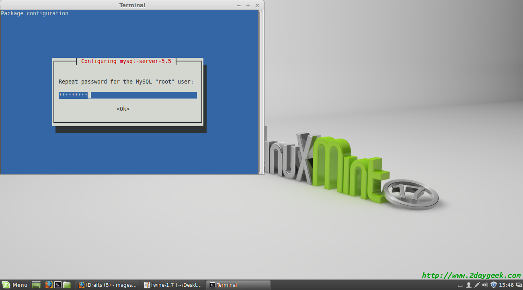This screenshot has height=290, width=523.
Task: Click the Show Desktop panel icon
Action: pos(36,285)
